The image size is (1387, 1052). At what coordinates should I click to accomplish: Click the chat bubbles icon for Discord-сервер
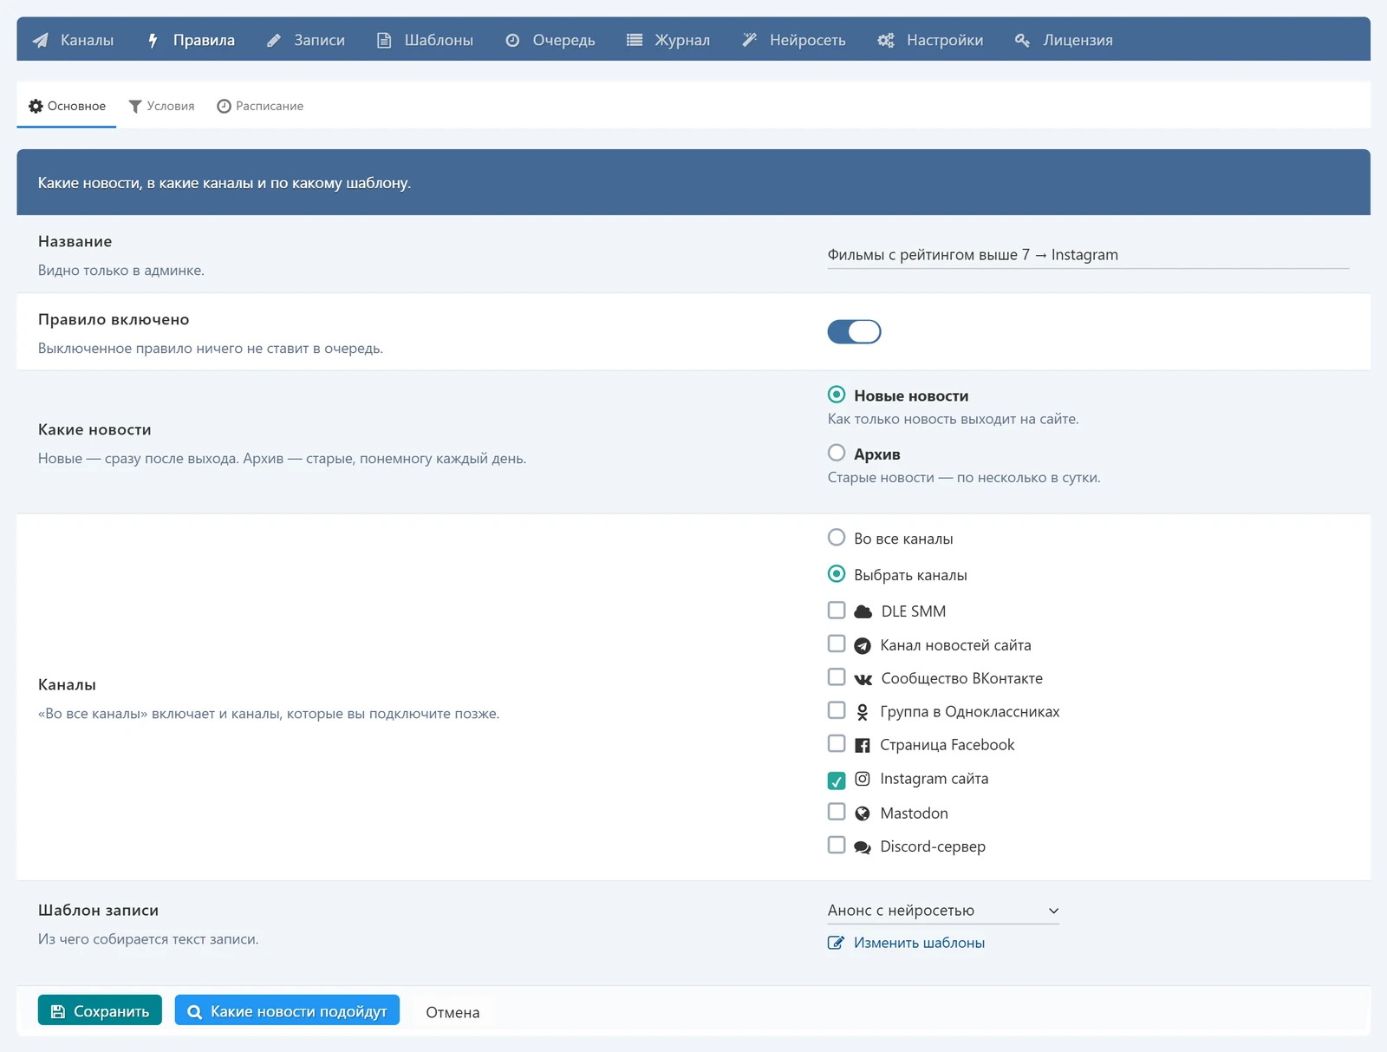(863, 847)
